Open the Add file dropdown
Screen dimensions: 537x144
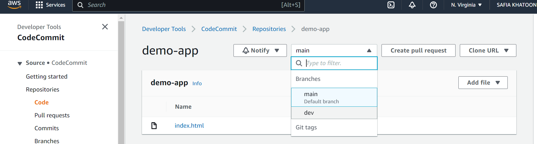coord(483,83)
